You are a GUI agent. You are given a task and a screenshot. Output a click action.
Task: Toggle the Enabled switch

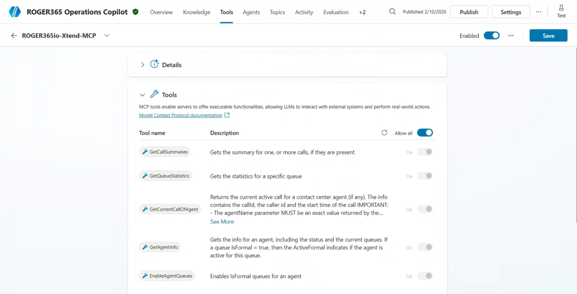click(x=491, y=35)
